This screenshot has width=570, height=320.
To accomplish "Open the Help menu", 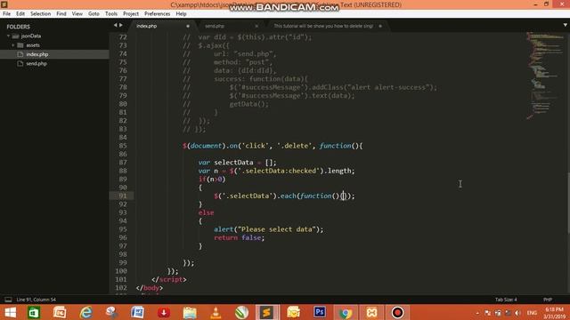I will click(x=181, y=14).
